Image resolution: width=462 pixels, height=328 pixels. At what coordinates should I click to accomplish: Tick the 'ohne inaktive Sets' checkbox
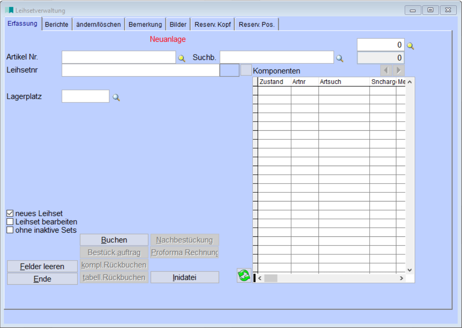(10, 230)
